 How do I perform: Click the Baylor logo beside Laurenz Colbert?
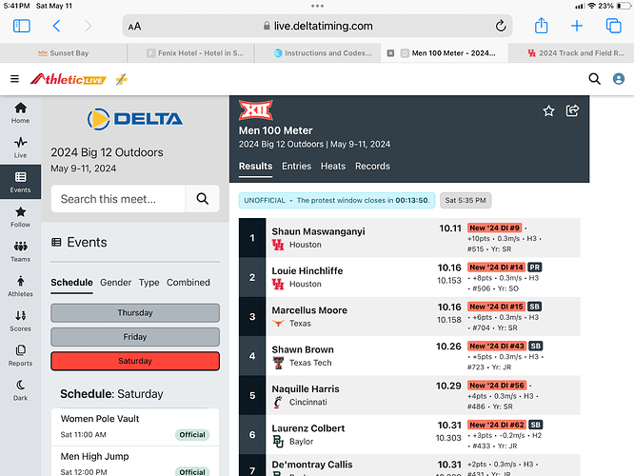tap(278, 441)
